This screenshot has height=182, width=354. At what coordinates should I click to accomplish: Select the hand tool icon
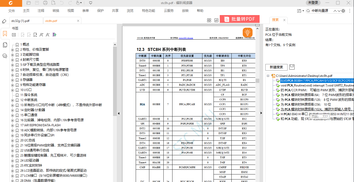click(78, 3)
